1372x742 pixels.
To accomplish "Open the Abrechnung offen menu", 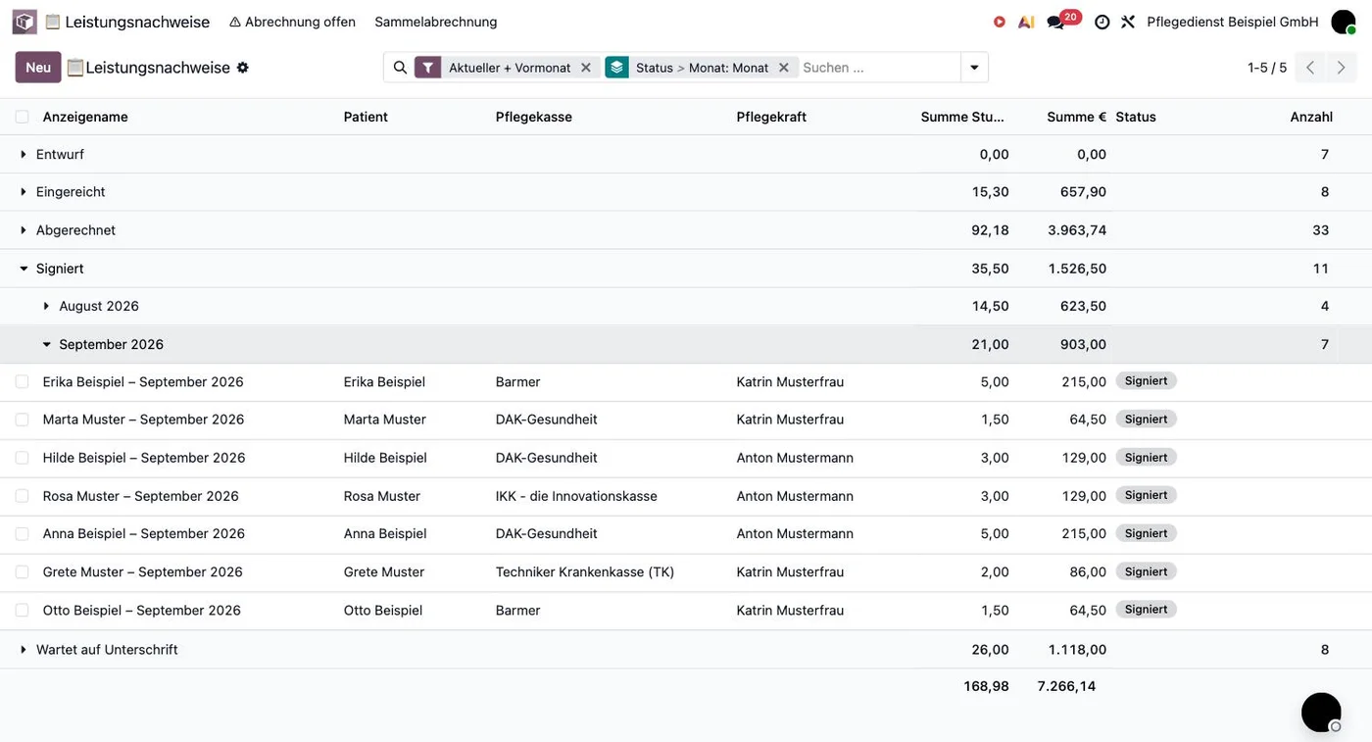I will pyautogui.click(x=292, y=22).
